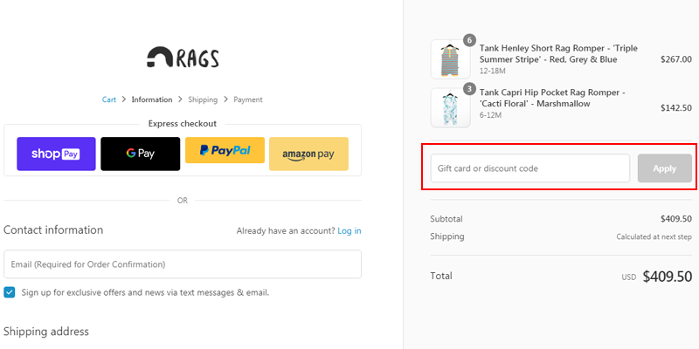The height and width of the screenshot is (349, 699).
Task: Focus the Email for Order Confirmation field
Action: (x=183, y=264)
